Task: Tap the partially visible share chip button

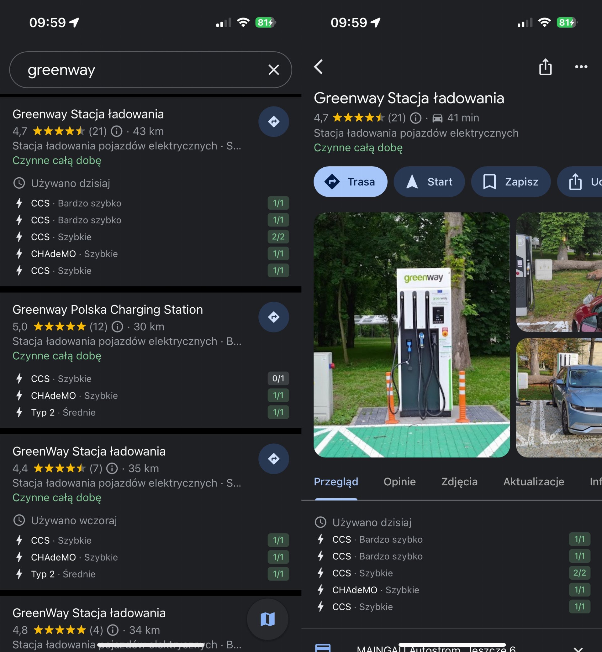Action: pyautogui.click(x=580, y=182)
